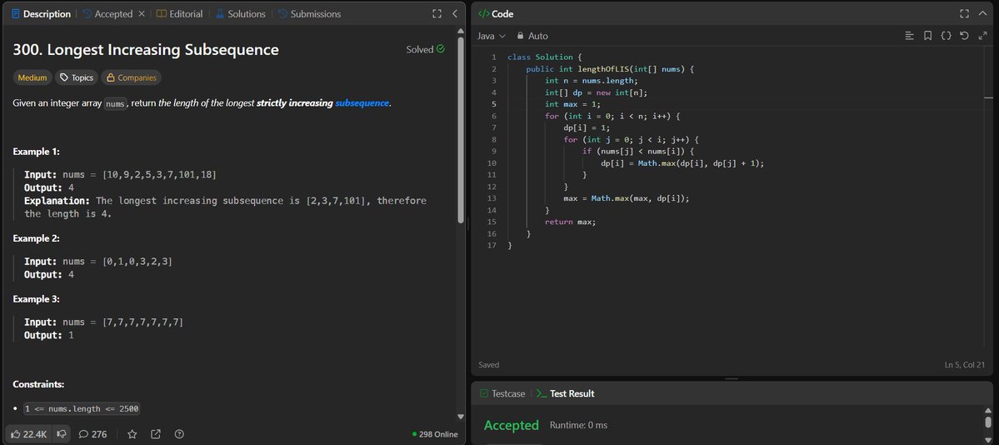
Task: Click the scroll-up arrow of the description panel
Action: pos(461,31)
